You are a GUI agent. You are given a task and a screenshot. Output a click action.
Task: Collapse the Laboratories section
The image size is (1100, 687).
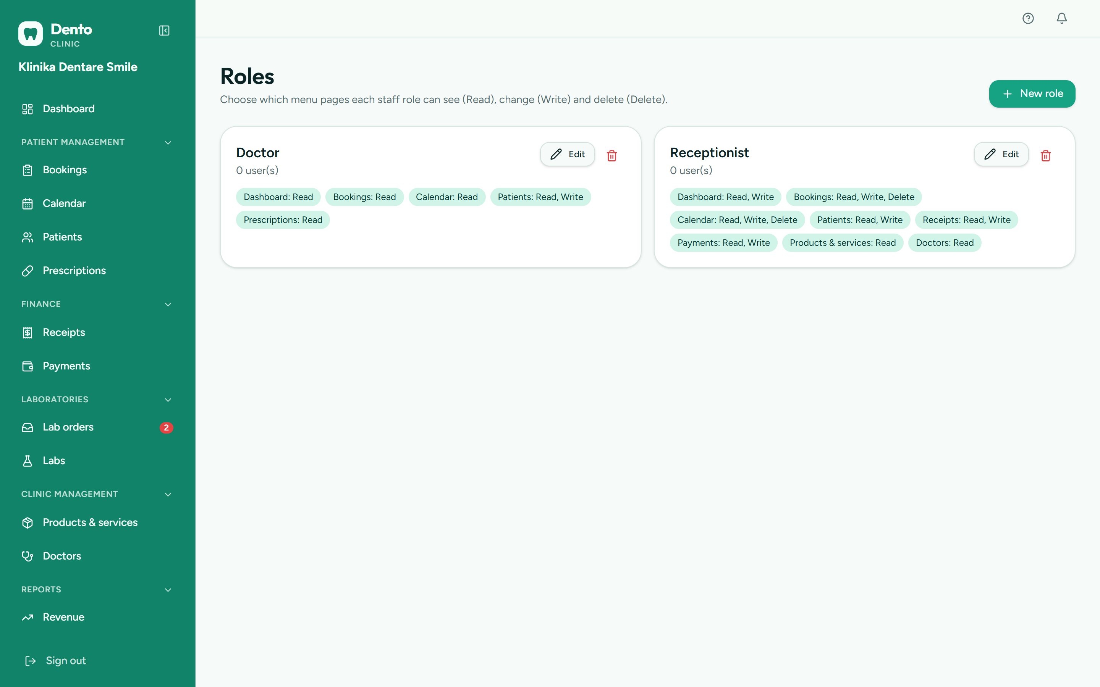click(168, 400)
